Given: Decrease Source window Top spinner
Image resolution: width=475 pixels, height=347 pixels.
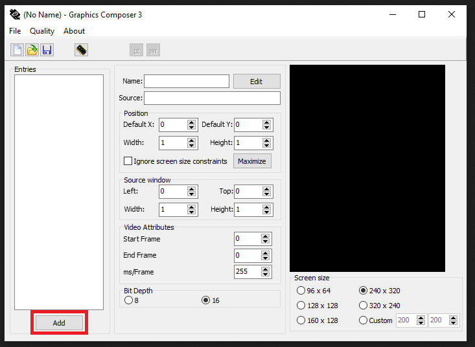Looking at the screenshot, I should coord(266,194).
